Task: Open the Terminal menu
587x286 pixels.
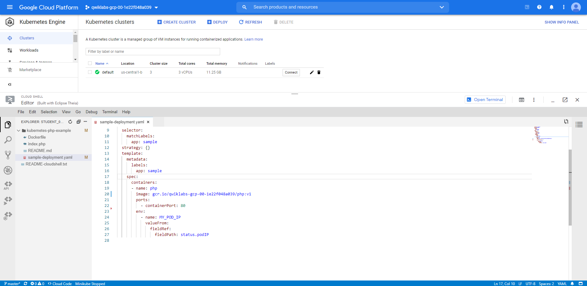Action: pos(110,112)
